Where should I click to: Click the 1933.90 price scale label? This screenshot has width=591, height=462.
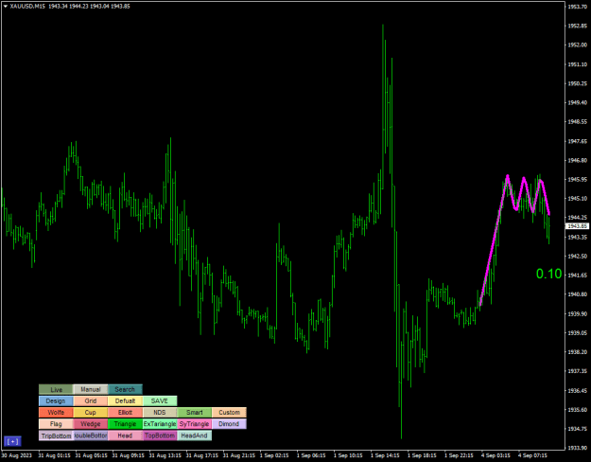[x=578, y=448]
